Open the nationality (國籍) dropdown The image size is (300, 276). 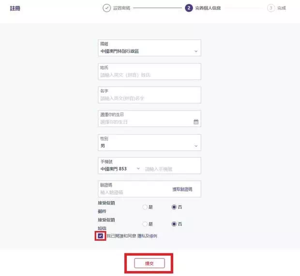150,48
